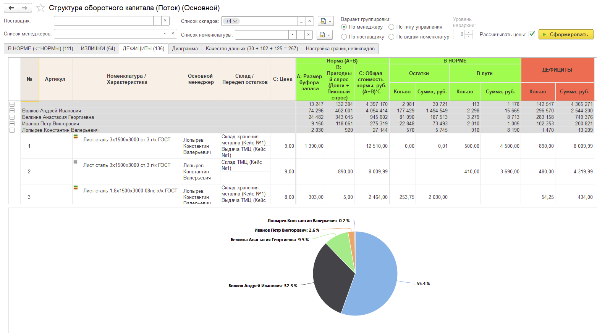Expand the Волков Андрей Иванович group
Screen dimensions: 597x333
(12, 111)
